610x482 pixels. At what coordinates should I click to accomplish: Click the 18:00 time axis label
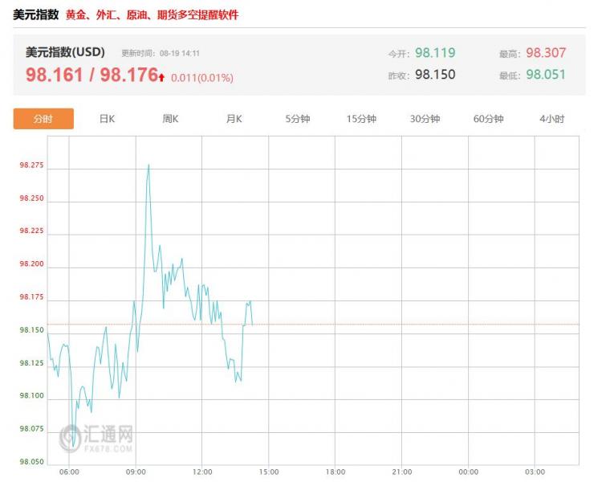335,472
